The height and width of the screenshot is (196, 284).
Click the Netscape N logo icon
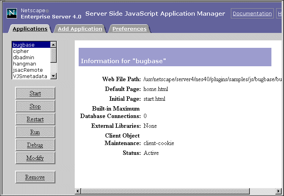pos(12,13)
